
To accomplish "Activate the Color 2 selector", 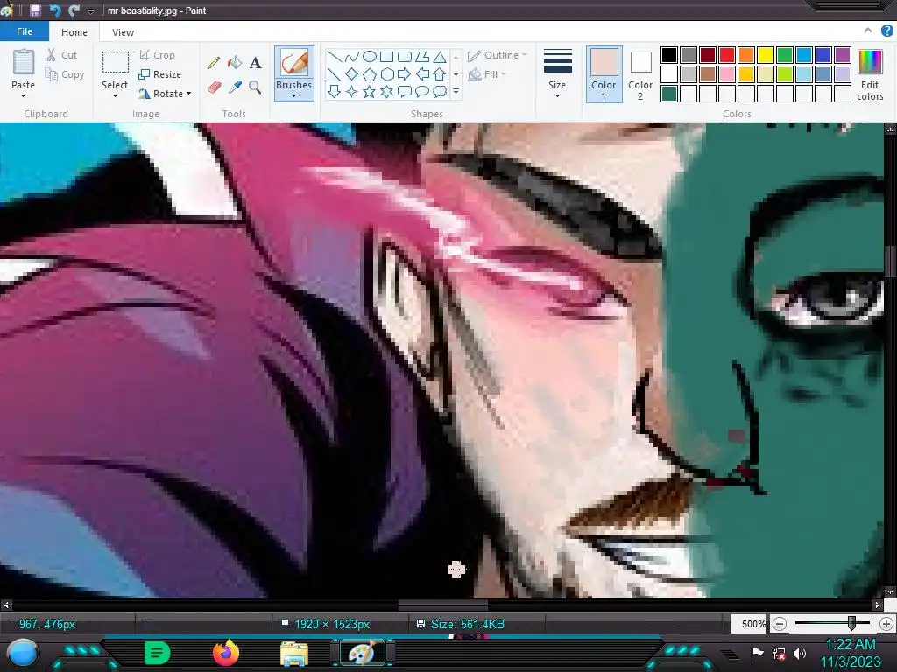I will point(640,74).
